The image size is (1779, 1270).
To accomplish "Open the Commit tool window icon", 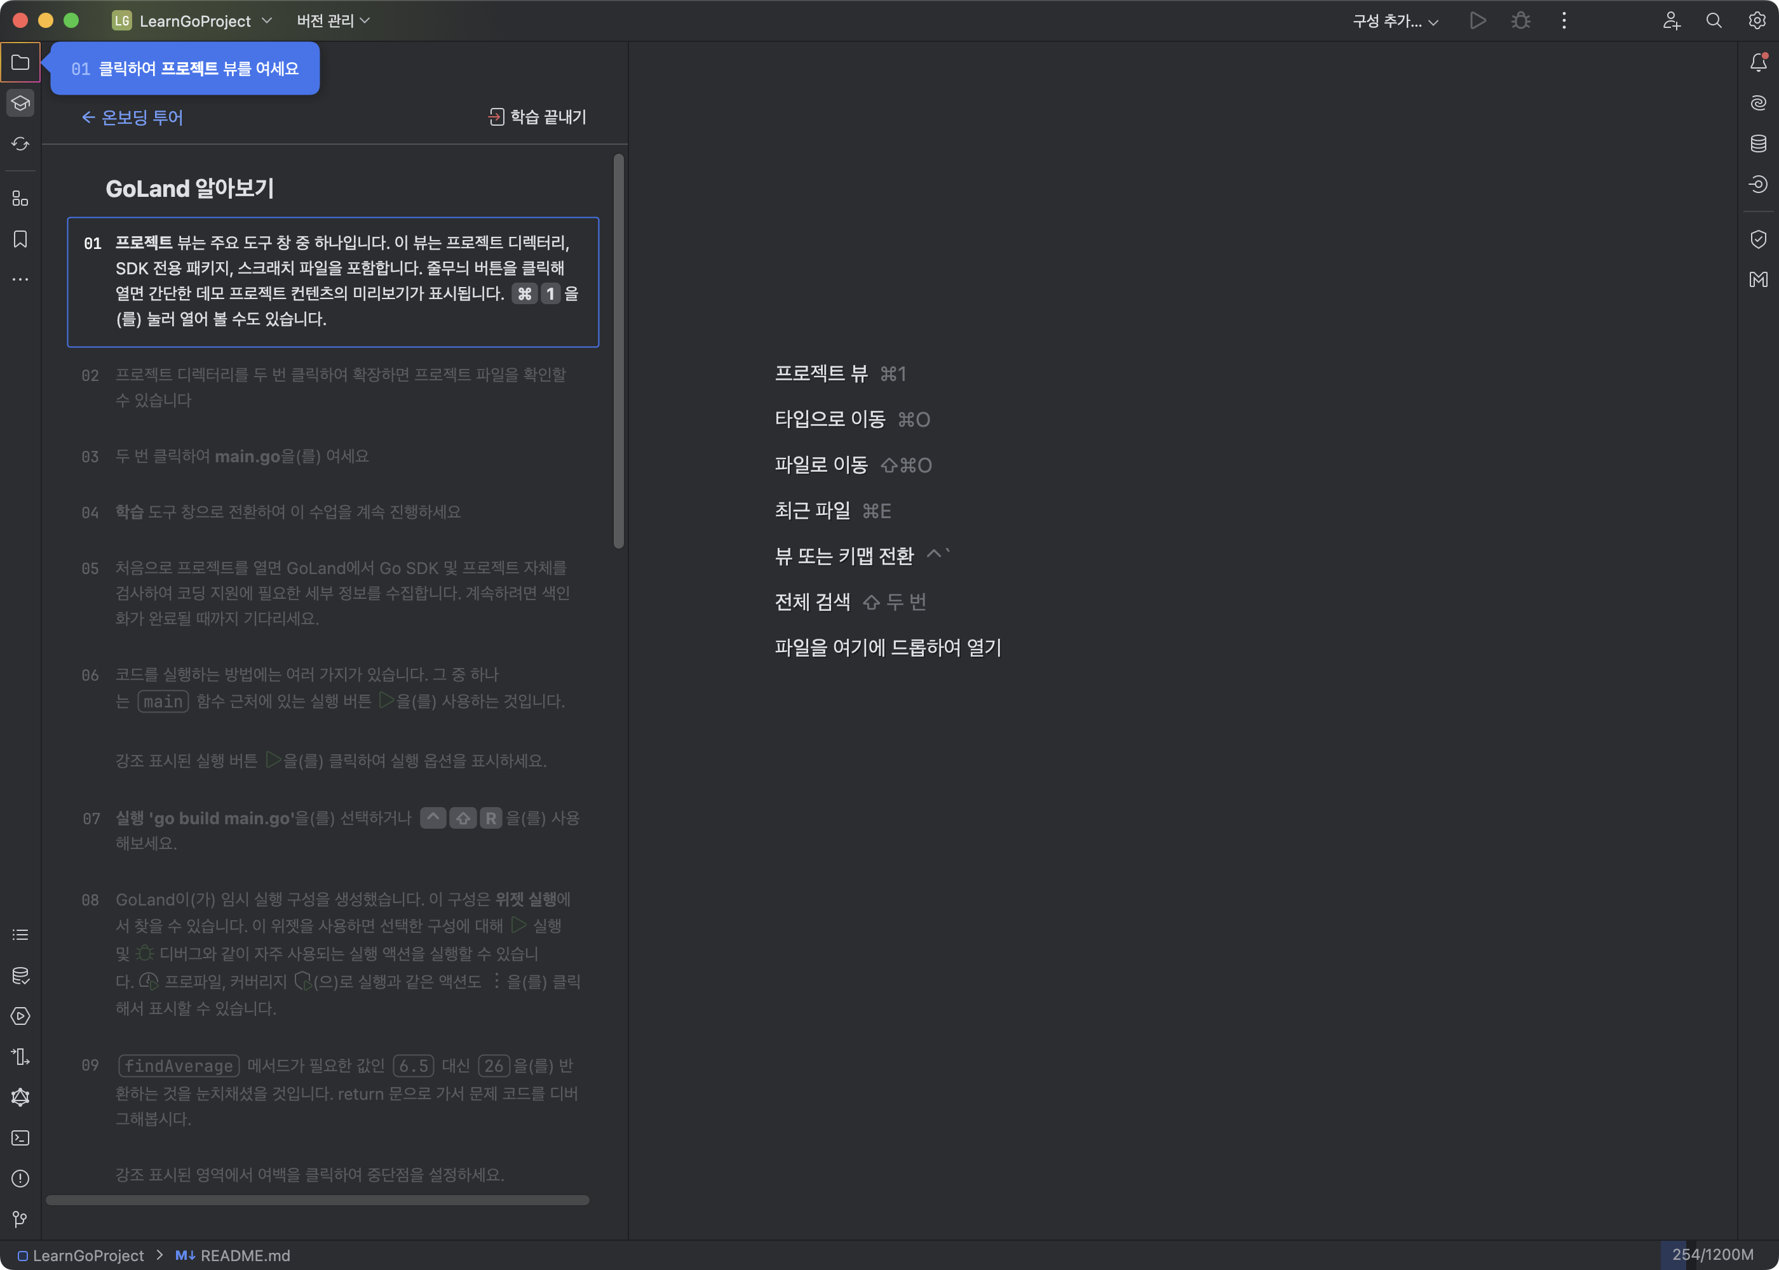I will tap(20, 144).
